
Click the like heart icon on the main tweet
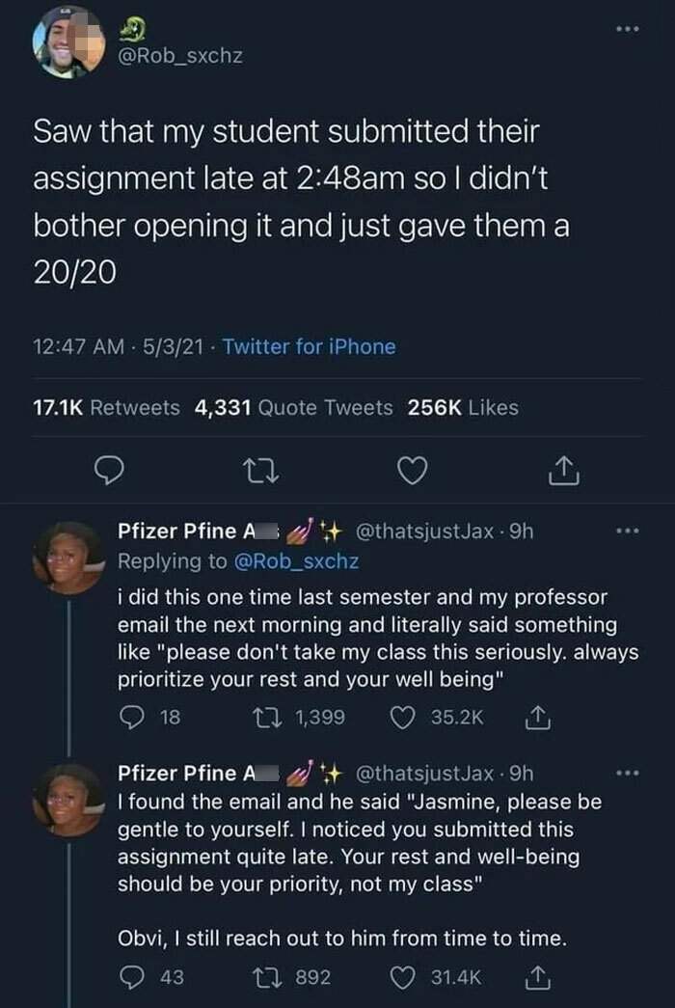click(413, 469)
